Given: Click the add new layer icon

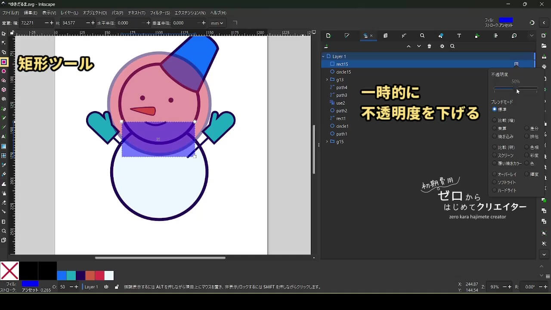Looking at the screenshot, I should point(326,46).
